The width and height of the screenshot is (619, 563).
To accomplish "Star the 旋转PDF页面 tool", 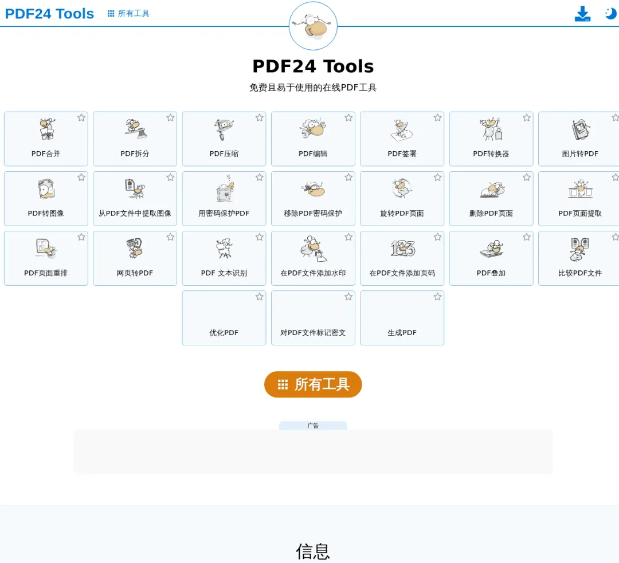I will pyautogui.click(x=438, y=178).
